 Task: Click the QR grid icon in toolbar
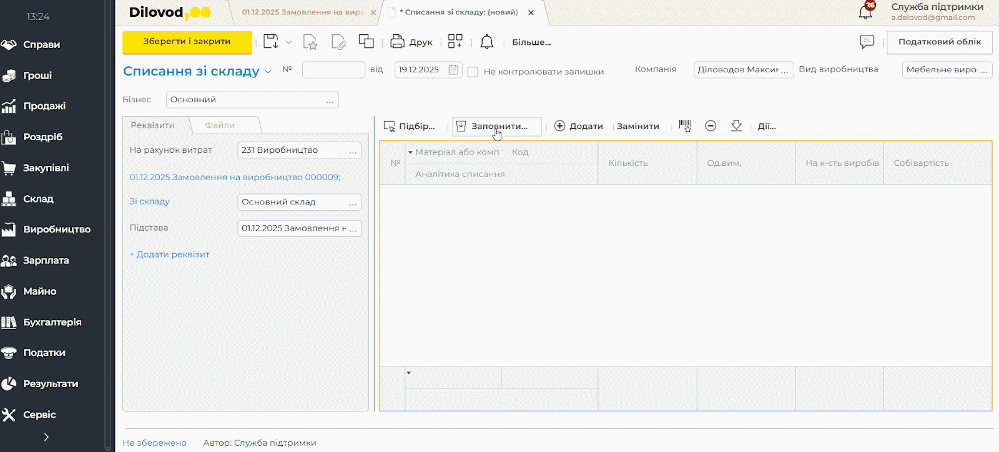[455, 42]
